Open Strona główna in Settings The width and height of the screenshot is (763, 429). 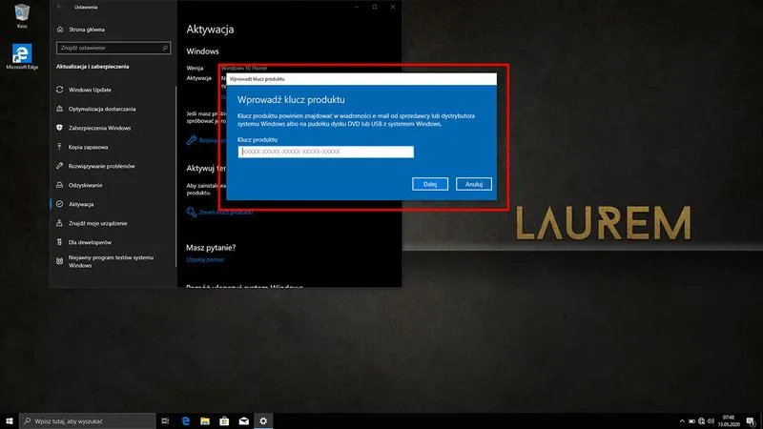tap(87, 30)
